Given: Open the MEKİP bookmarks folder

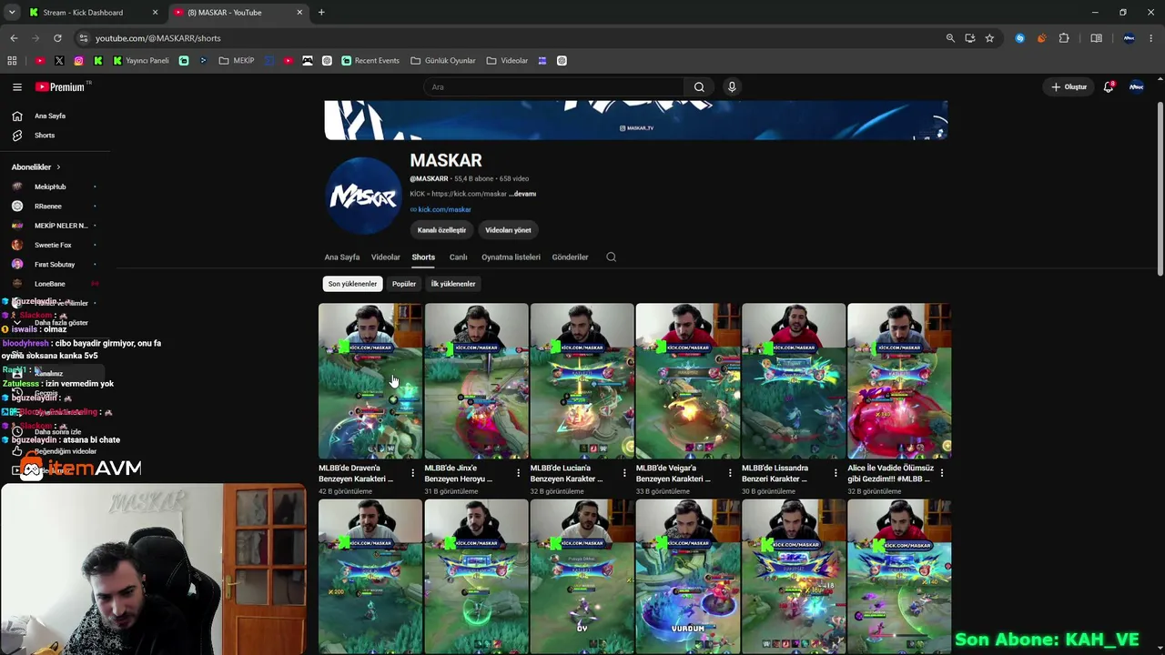Looking at the screenshot, I should point(237,61).
